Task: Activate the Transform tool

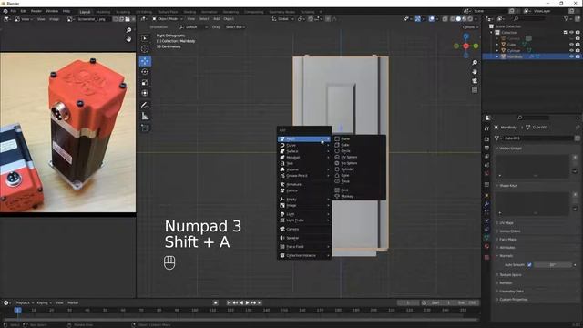Action: pos(145,93)
